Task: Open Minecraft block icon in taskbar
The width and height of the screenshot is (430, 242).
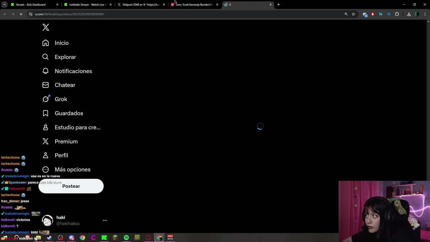Action: point(115,238)
